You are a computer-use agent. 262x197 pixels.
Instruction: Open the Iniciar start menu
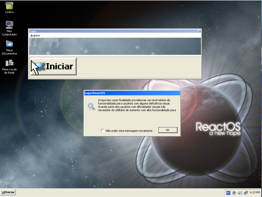[x=8, y=192]
